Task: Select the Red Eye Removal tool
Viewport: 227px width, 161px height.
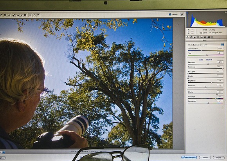Action: pos(18,15)
